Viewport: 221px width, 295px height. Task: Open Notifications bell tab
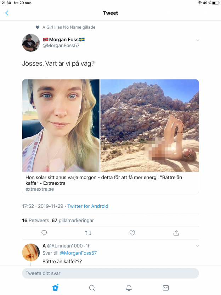pos(129,288)
